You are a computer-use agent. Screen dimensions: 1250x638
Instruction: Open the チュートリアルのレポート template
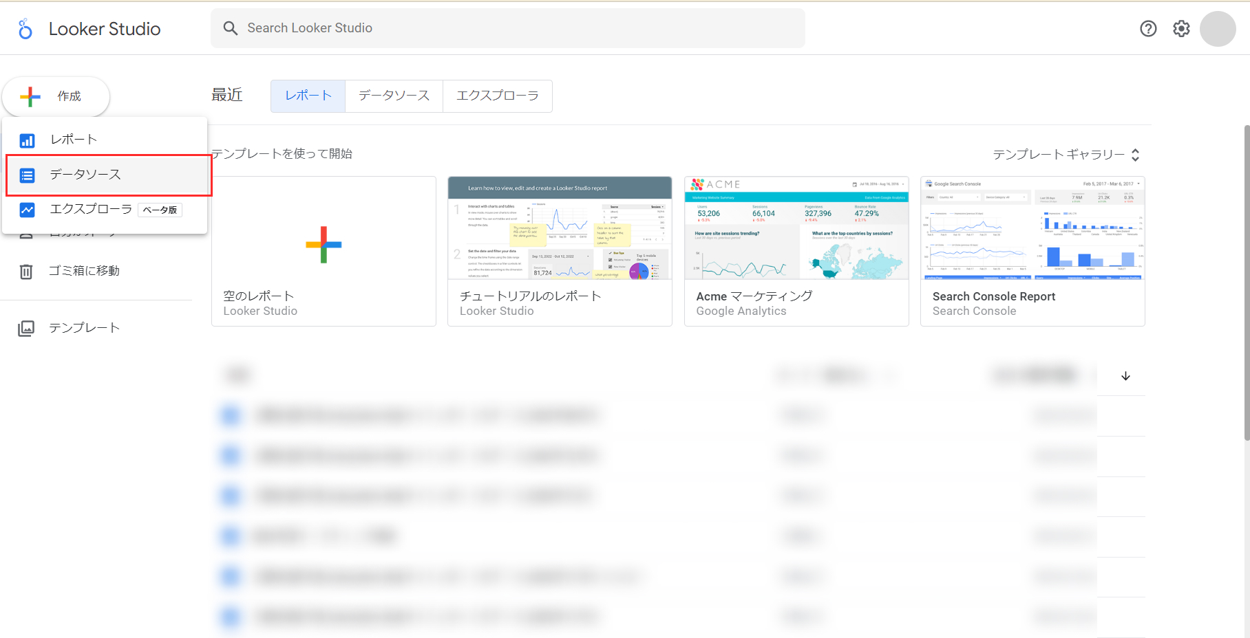coord(560,251)
